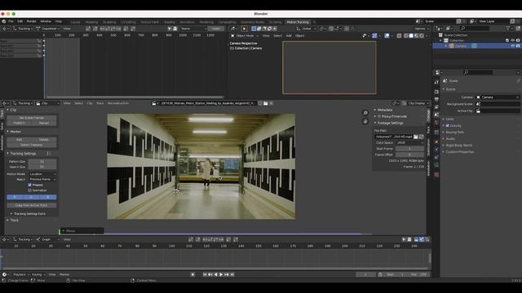This screenshot has width=522, height=293.
Task: Click the properties editor search field
Action: pos(478,72)
